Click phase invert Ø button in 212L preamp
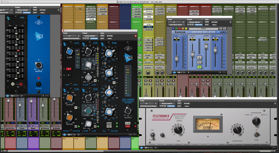Screen dimensions: 279x153 pyautogui.click(x=69, y=75)
